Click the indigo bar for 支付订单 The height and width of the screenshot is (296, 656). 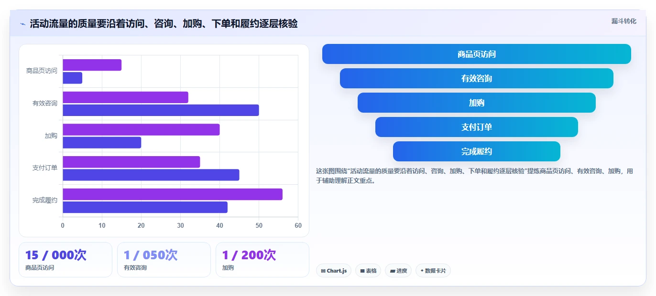[x=151, y=175]
